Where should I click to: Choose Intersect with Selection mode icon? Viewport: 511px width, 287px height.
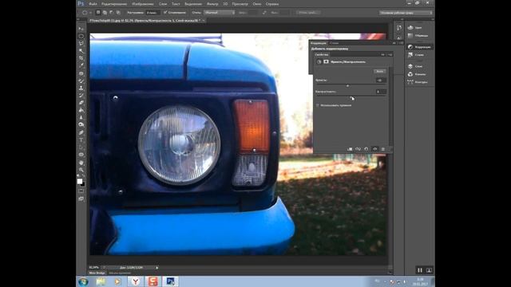click(x=118, y=13)
